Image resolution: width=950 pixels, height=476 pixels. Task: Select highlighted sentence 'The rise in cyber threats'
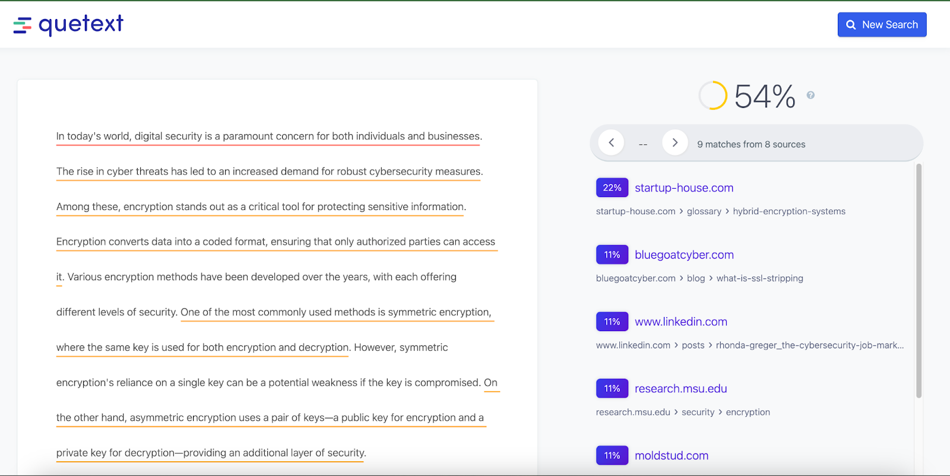(x=270, y=172)
